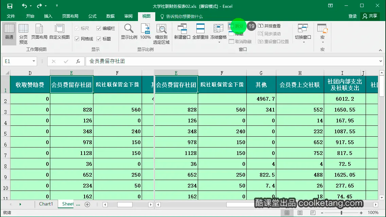Viewport: 386px width, 217px height.
Task: Open 切换窗口 switch windows menu
Action: 303,34
